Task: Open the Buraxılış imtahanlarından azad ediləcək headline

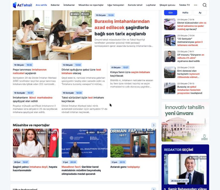Action: [x=122, y=28]
